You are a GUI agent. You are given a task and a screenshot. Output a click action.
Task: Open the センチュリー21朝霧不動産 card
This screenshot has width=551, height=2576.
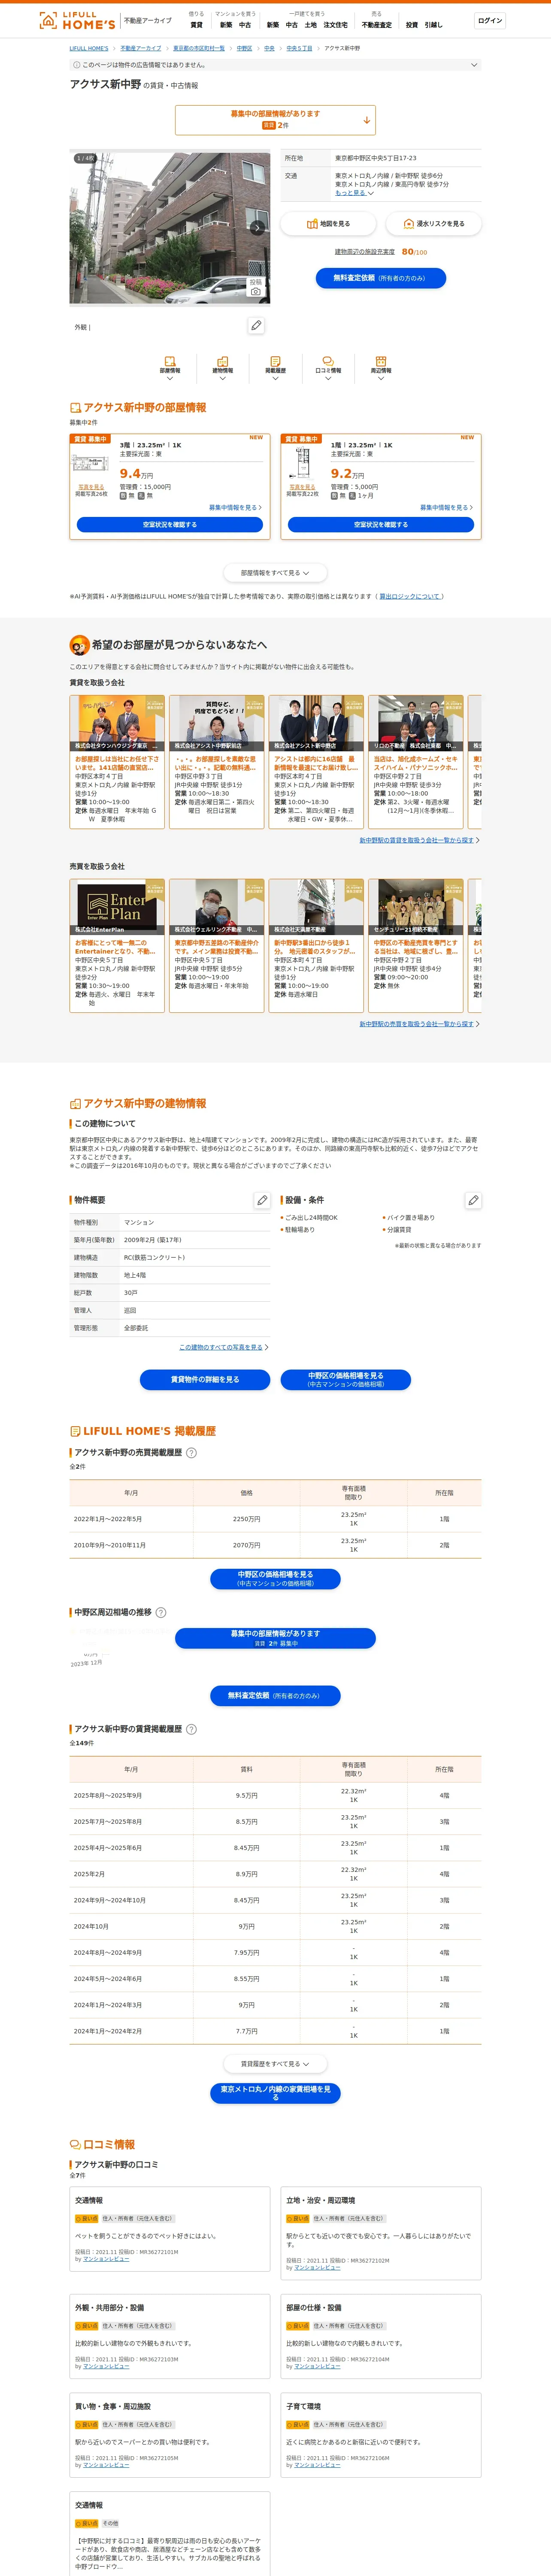coord(415,946)
